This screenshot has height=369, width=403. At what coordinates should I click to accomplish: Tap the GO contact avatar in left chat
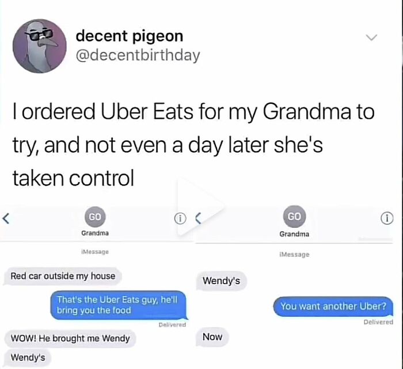click(x=95, y=217)
